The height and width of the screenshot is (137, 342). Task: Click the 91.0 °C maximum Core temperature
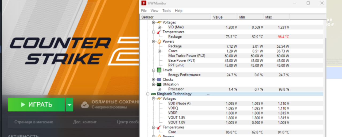pyautogui.click(x=283, y=132)
